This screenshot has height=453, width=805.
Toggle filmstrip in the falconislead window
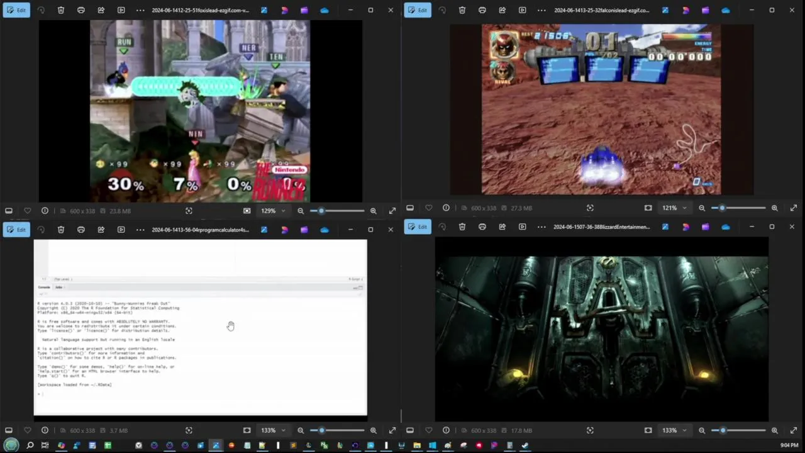pos(410,208)
